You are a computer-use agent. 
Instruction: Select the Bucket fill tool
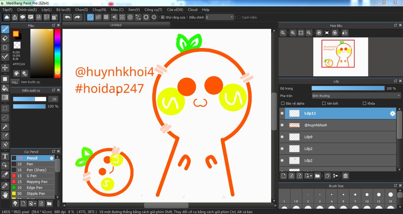[x=5, y=88]
